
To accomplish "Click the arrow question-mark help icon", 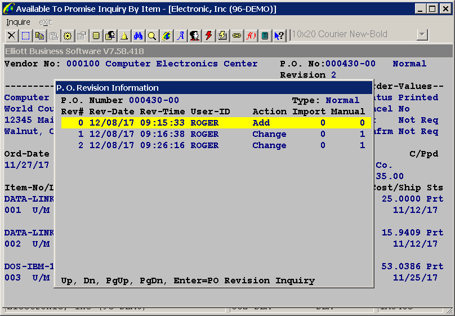I will point(279,35).
